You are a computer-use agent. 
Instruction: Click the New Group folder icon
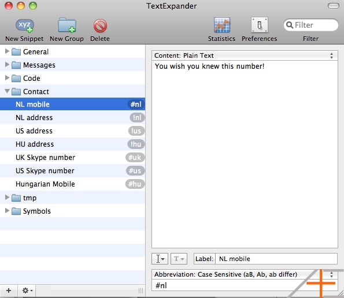67,25
